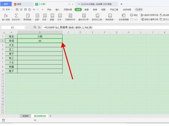Switch to the View (视图) ribbon tab

103,10
